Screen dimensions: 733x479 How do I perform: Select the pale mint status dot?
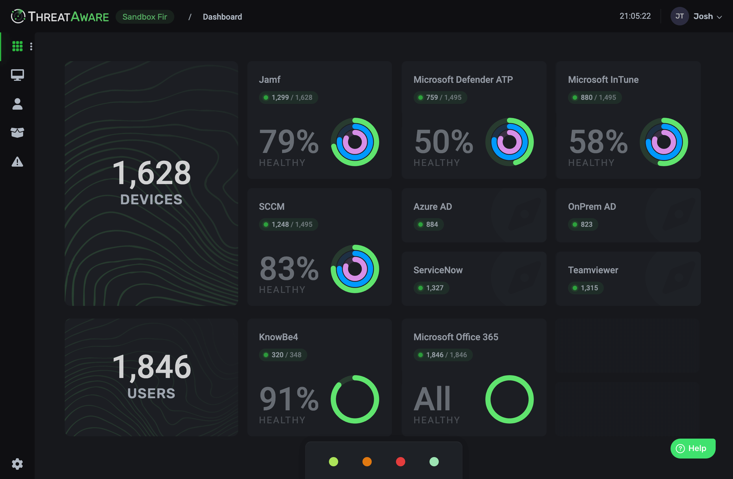point(434,461)
